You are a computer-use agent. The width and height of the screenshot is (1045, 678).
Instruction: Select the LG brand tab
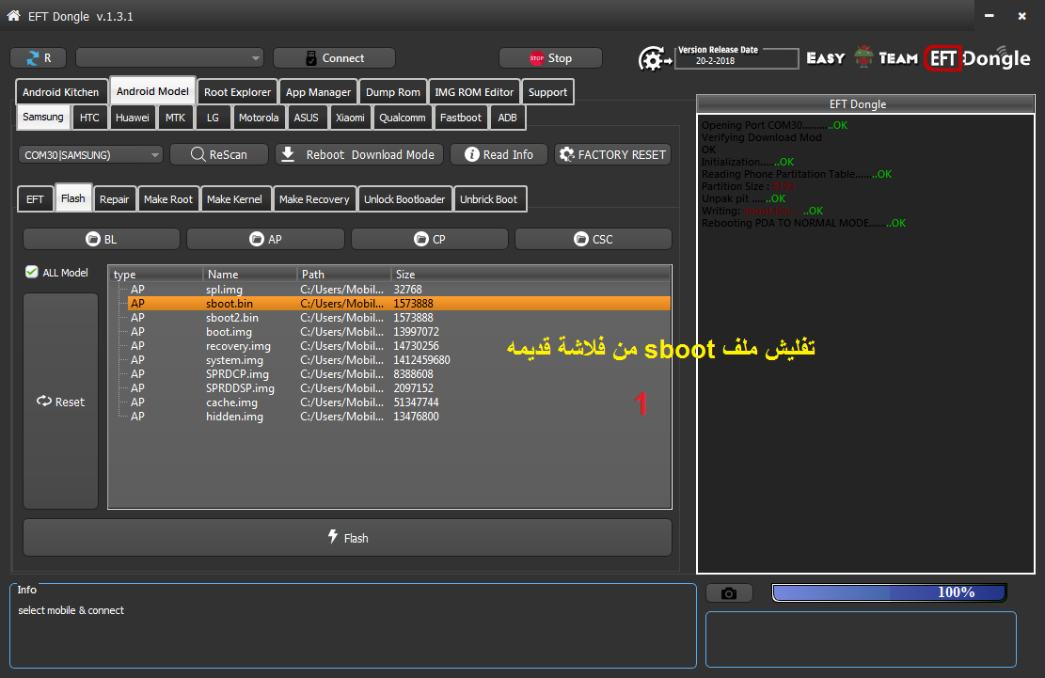point(213,118)
